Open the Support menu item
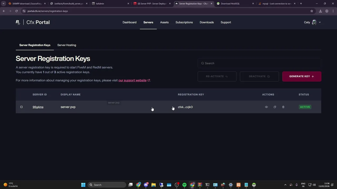 coord(226,22)
